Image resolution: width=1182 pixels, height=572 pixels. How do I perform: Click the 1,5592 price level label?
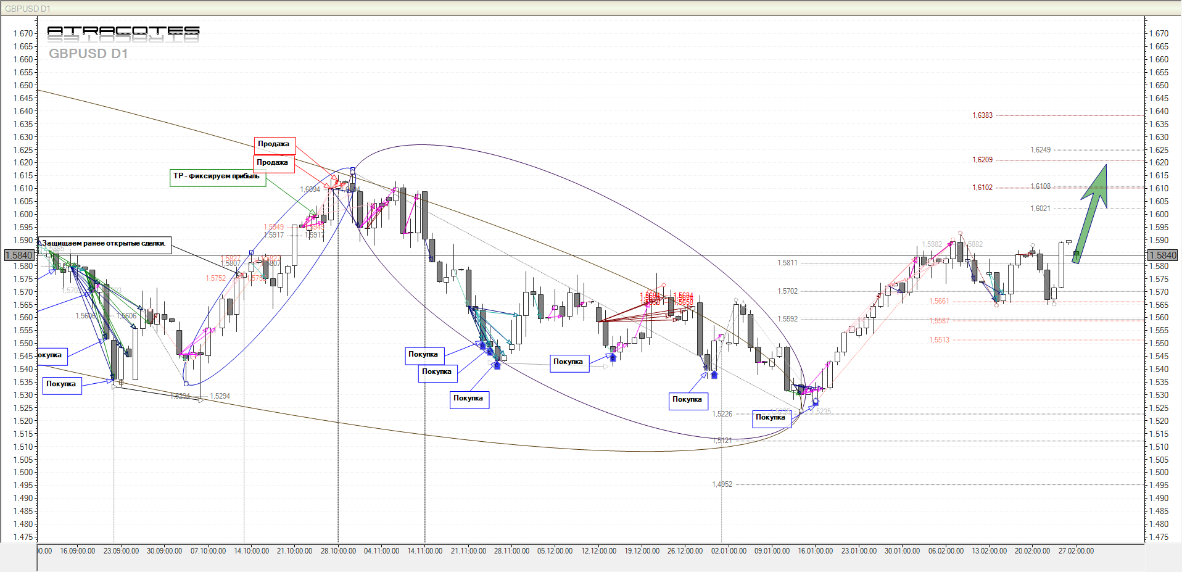click(x=787, y=319)
